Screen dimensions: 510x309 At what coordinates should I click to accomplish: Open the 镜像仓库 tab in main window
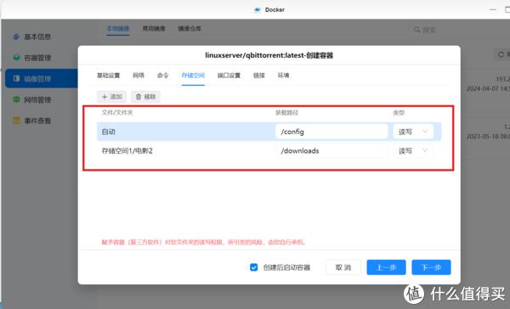(x=190, y=29)
